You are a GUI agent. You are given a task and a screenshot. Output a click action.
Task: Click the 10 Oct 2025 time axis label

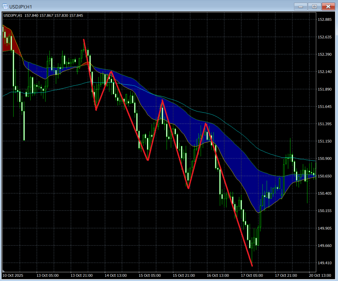coord(14,275)
